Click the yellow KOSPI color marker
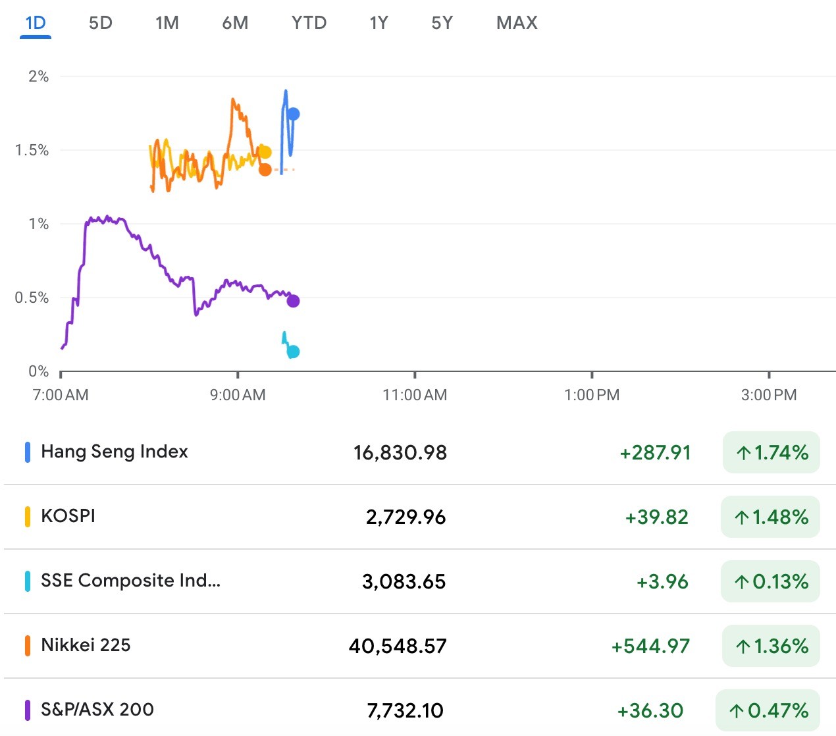The width and height of the screenshot is (836, 736). coord(28,517)
